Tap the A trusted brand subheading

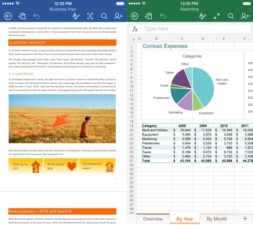21,73
